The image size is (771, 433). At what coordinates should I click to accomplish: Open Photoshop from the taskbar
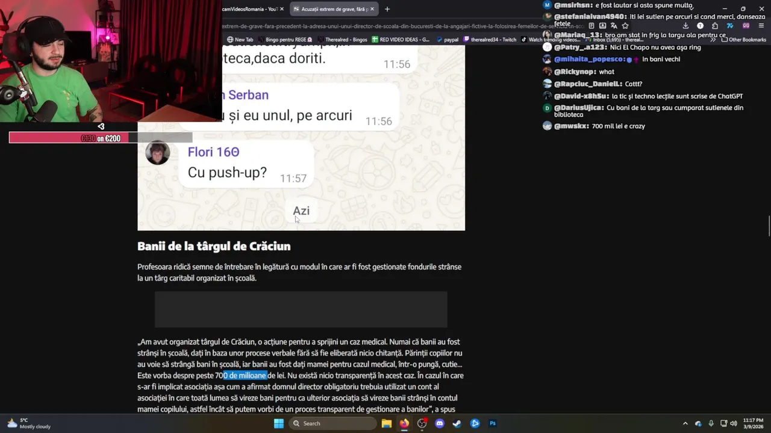(x=493, y=423)
